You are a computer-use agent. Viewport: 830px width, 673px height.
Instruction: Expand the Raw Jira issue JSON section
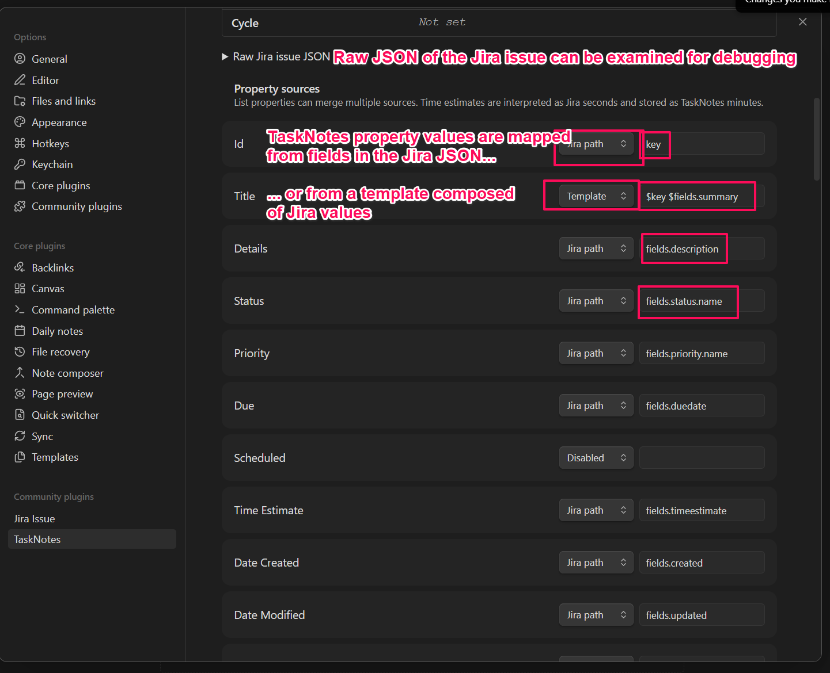click(x=275, y=56)
